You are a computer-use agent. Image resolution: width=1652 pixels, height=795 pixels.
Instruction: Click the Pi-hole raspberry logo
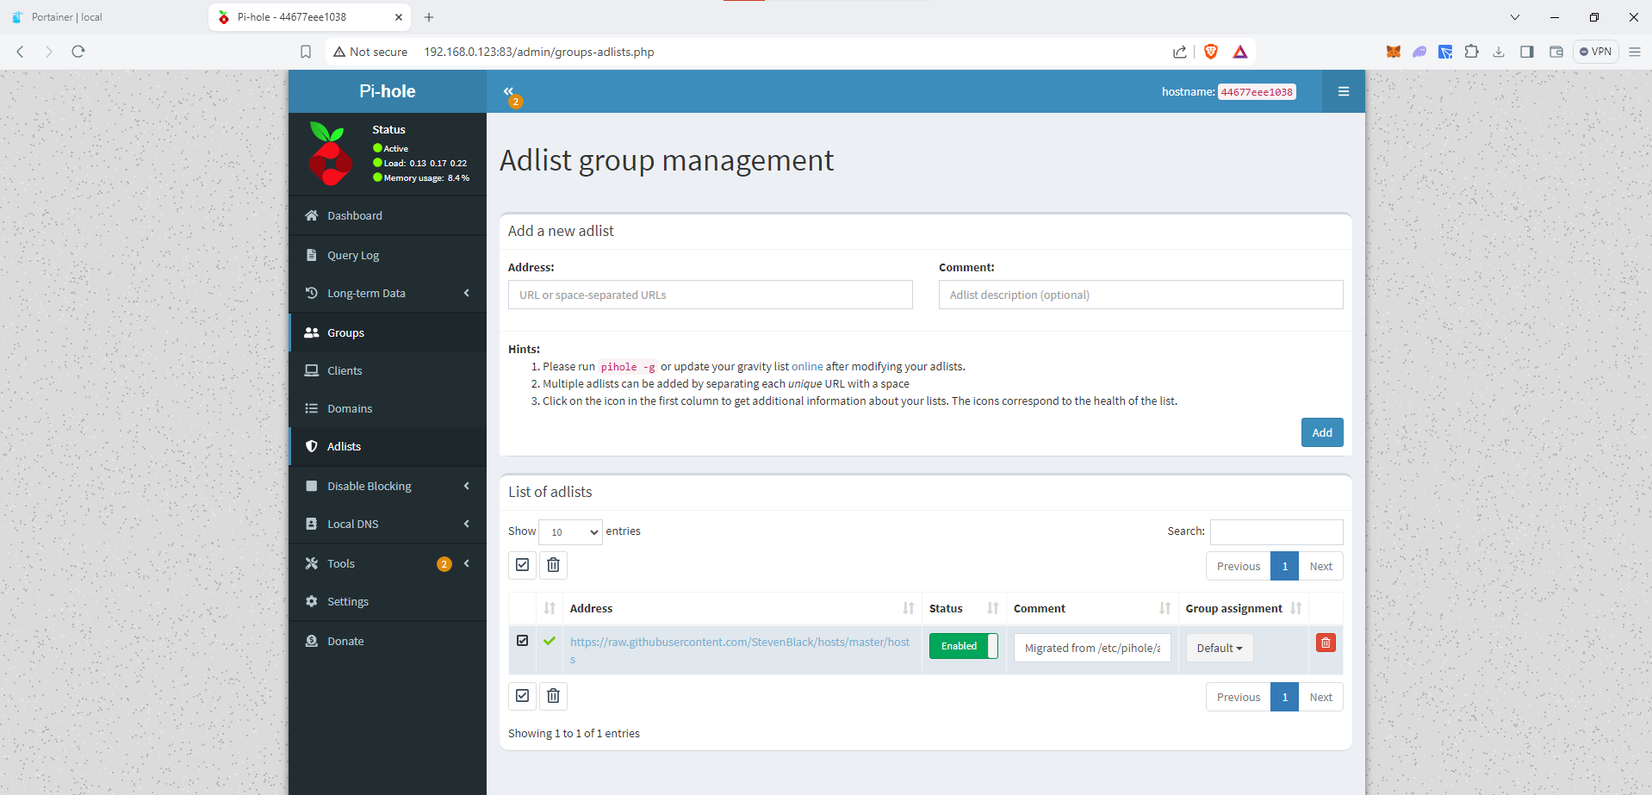[x=331, y=153]
